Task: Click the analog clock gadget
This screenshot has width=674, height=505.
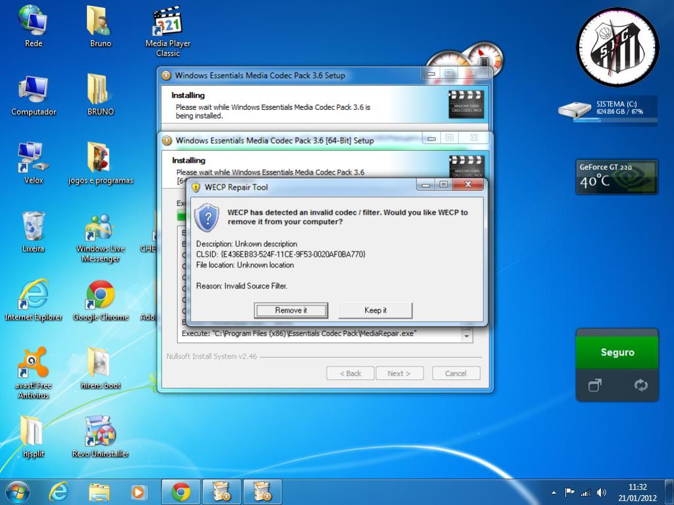Action: click(x=617, y=47)
